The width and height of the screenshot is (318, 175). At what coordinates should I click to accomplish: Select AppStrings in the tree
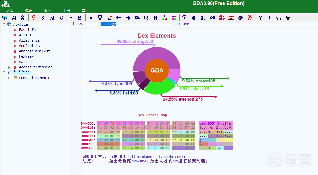29,46
